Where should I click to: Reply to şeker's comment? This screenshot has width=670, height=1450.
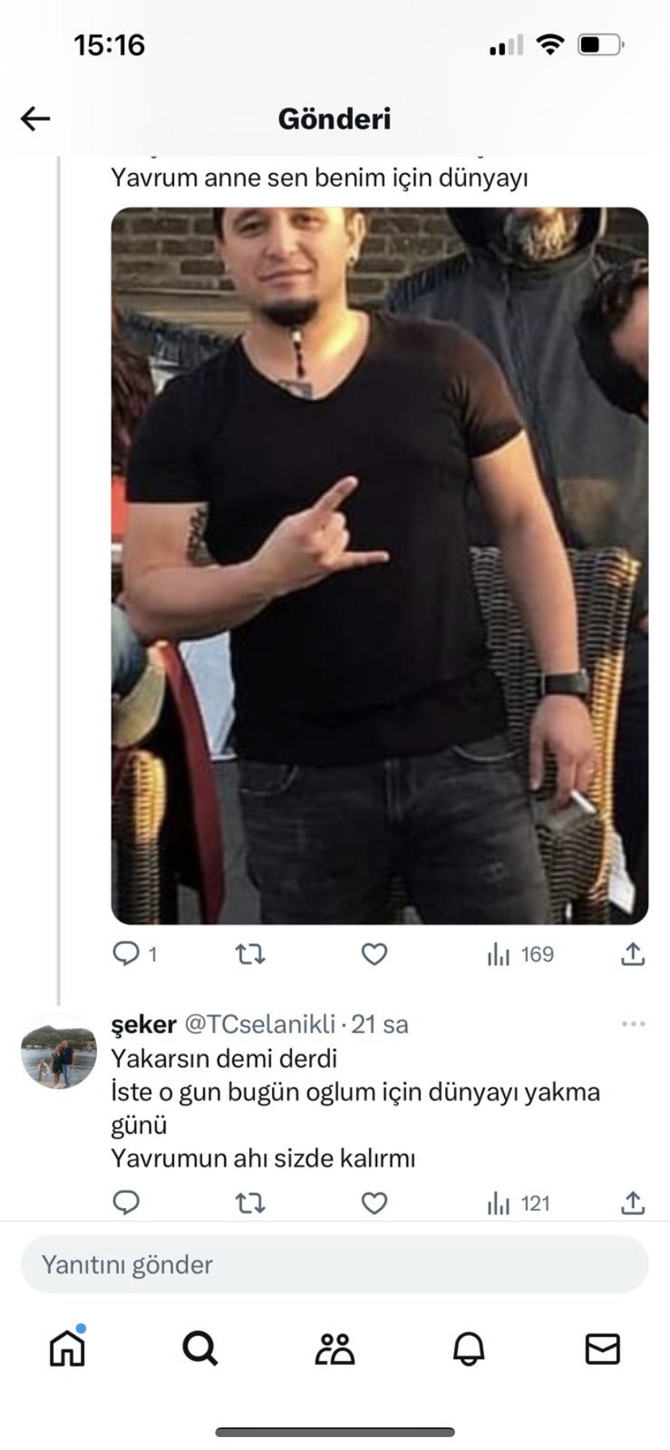[126, 1203]
